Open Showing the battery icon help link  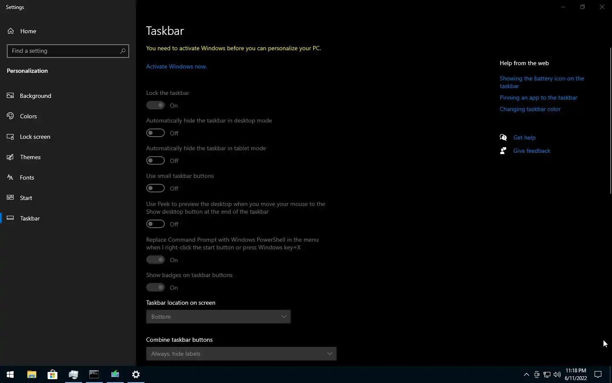point(542,82)
